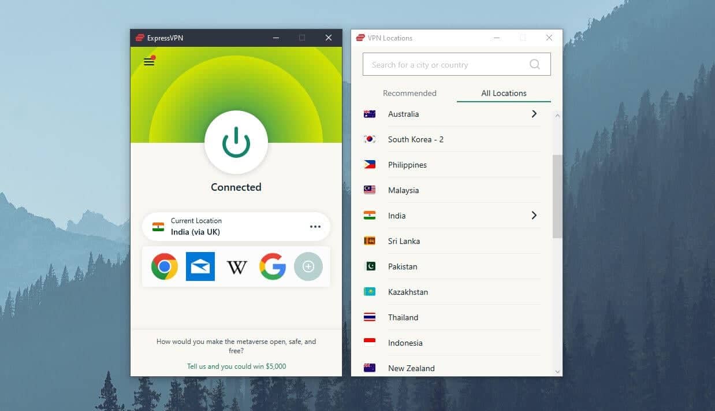Click the ExpressVPN logo in title bar
The height and width of the screenshot is (411, 715).
point(139,38)
